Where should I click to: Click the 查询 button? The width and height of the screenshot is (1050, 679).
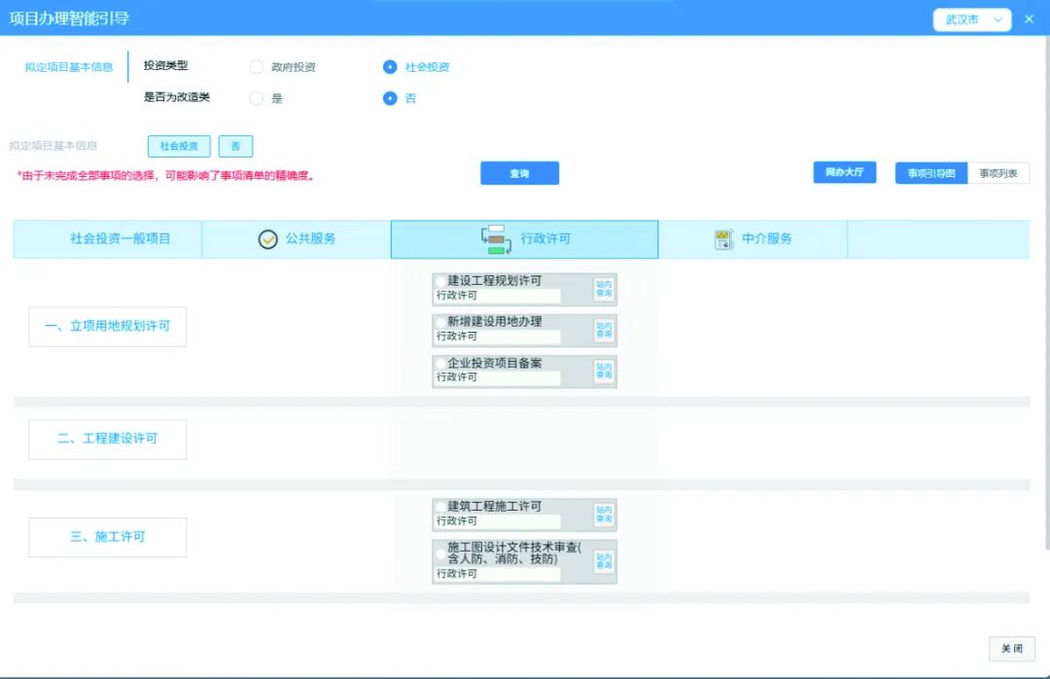(519, 173)
